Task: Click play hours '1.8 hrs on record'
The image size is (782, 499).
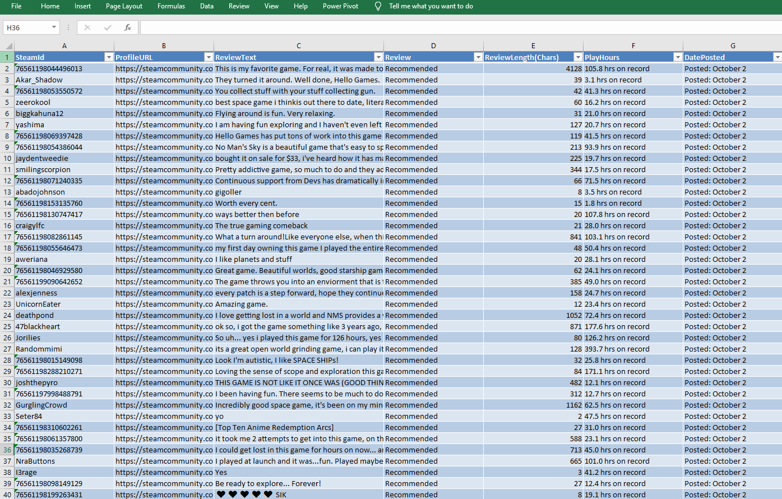Action: pyautogui.click(x=633, y=203)
